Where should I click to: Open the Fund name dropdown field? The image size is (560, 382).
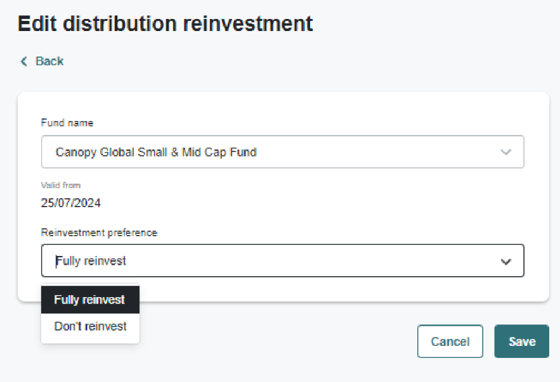click(x=282, y=152)
